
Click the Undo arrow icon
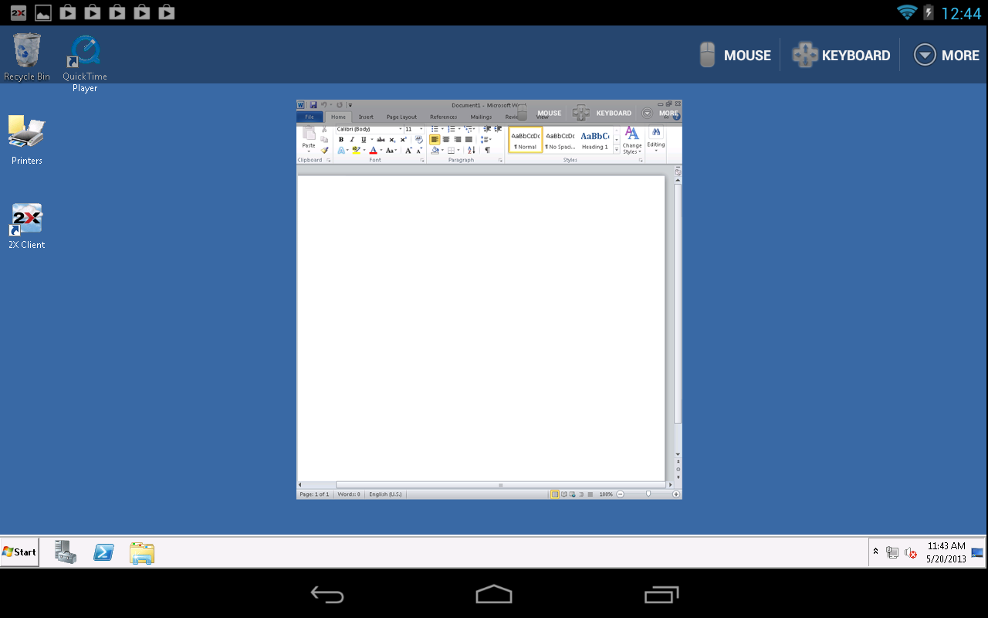(x=323, y=104)
